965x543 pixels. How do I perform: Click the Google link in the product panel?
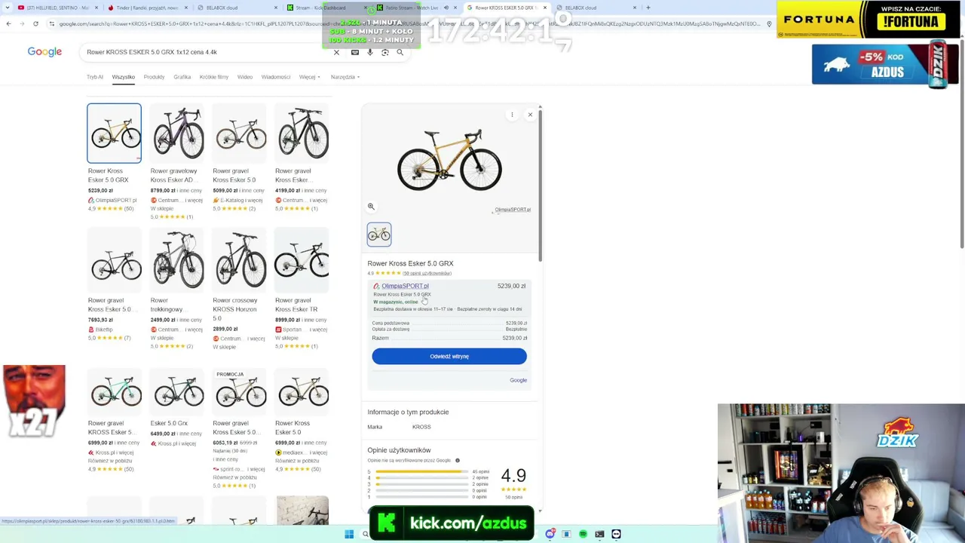[518, 380]
